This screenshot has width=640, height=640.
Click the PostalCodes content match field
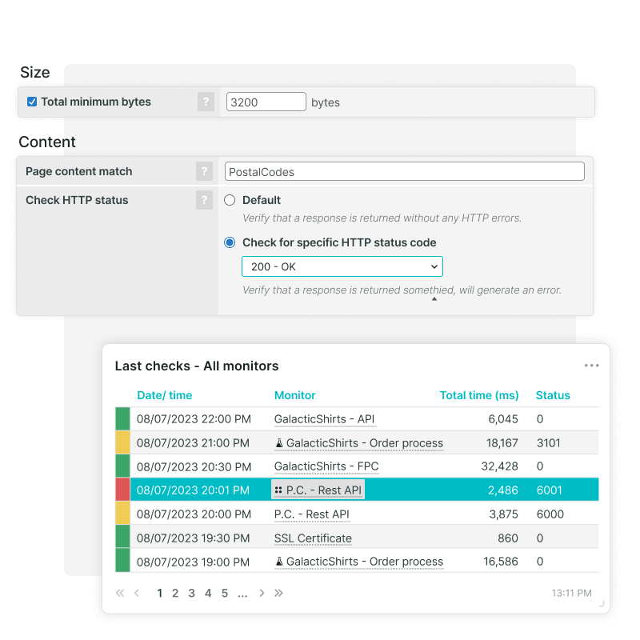[x=405, y=171]
